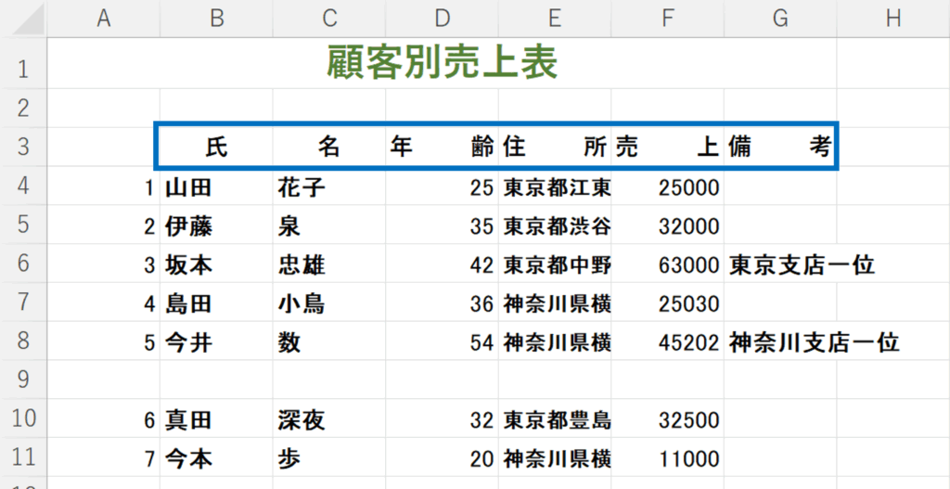
Task: Select the 年齢 header cell
Action: [x=442, y=147]
